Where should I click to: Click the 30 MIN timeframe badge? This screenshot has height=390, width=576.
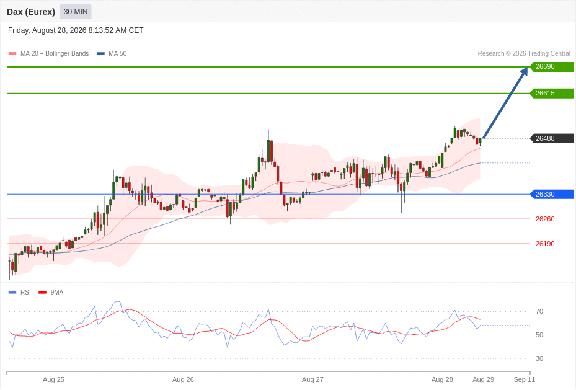[76, 12]
